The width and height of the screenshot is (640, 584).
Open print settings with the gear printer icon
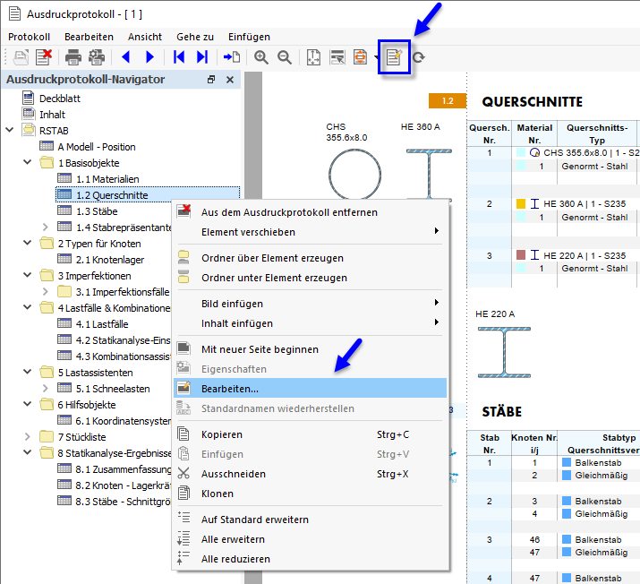pyautogui.click(x=97, y=57)
